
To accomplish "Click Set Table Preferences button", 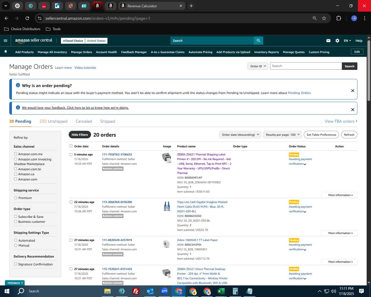I will click(321, 135).
